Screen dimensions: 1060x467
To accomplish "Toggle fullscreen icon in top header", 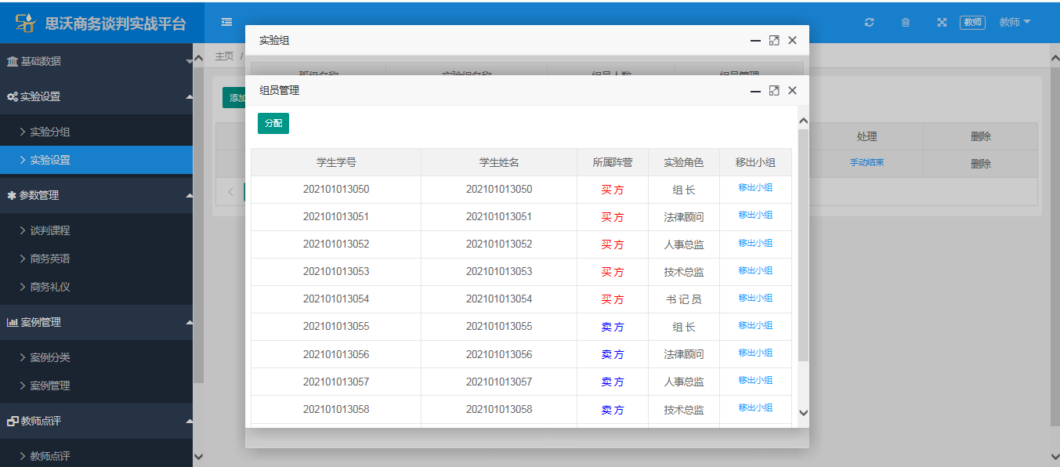I will pos(942,23).
